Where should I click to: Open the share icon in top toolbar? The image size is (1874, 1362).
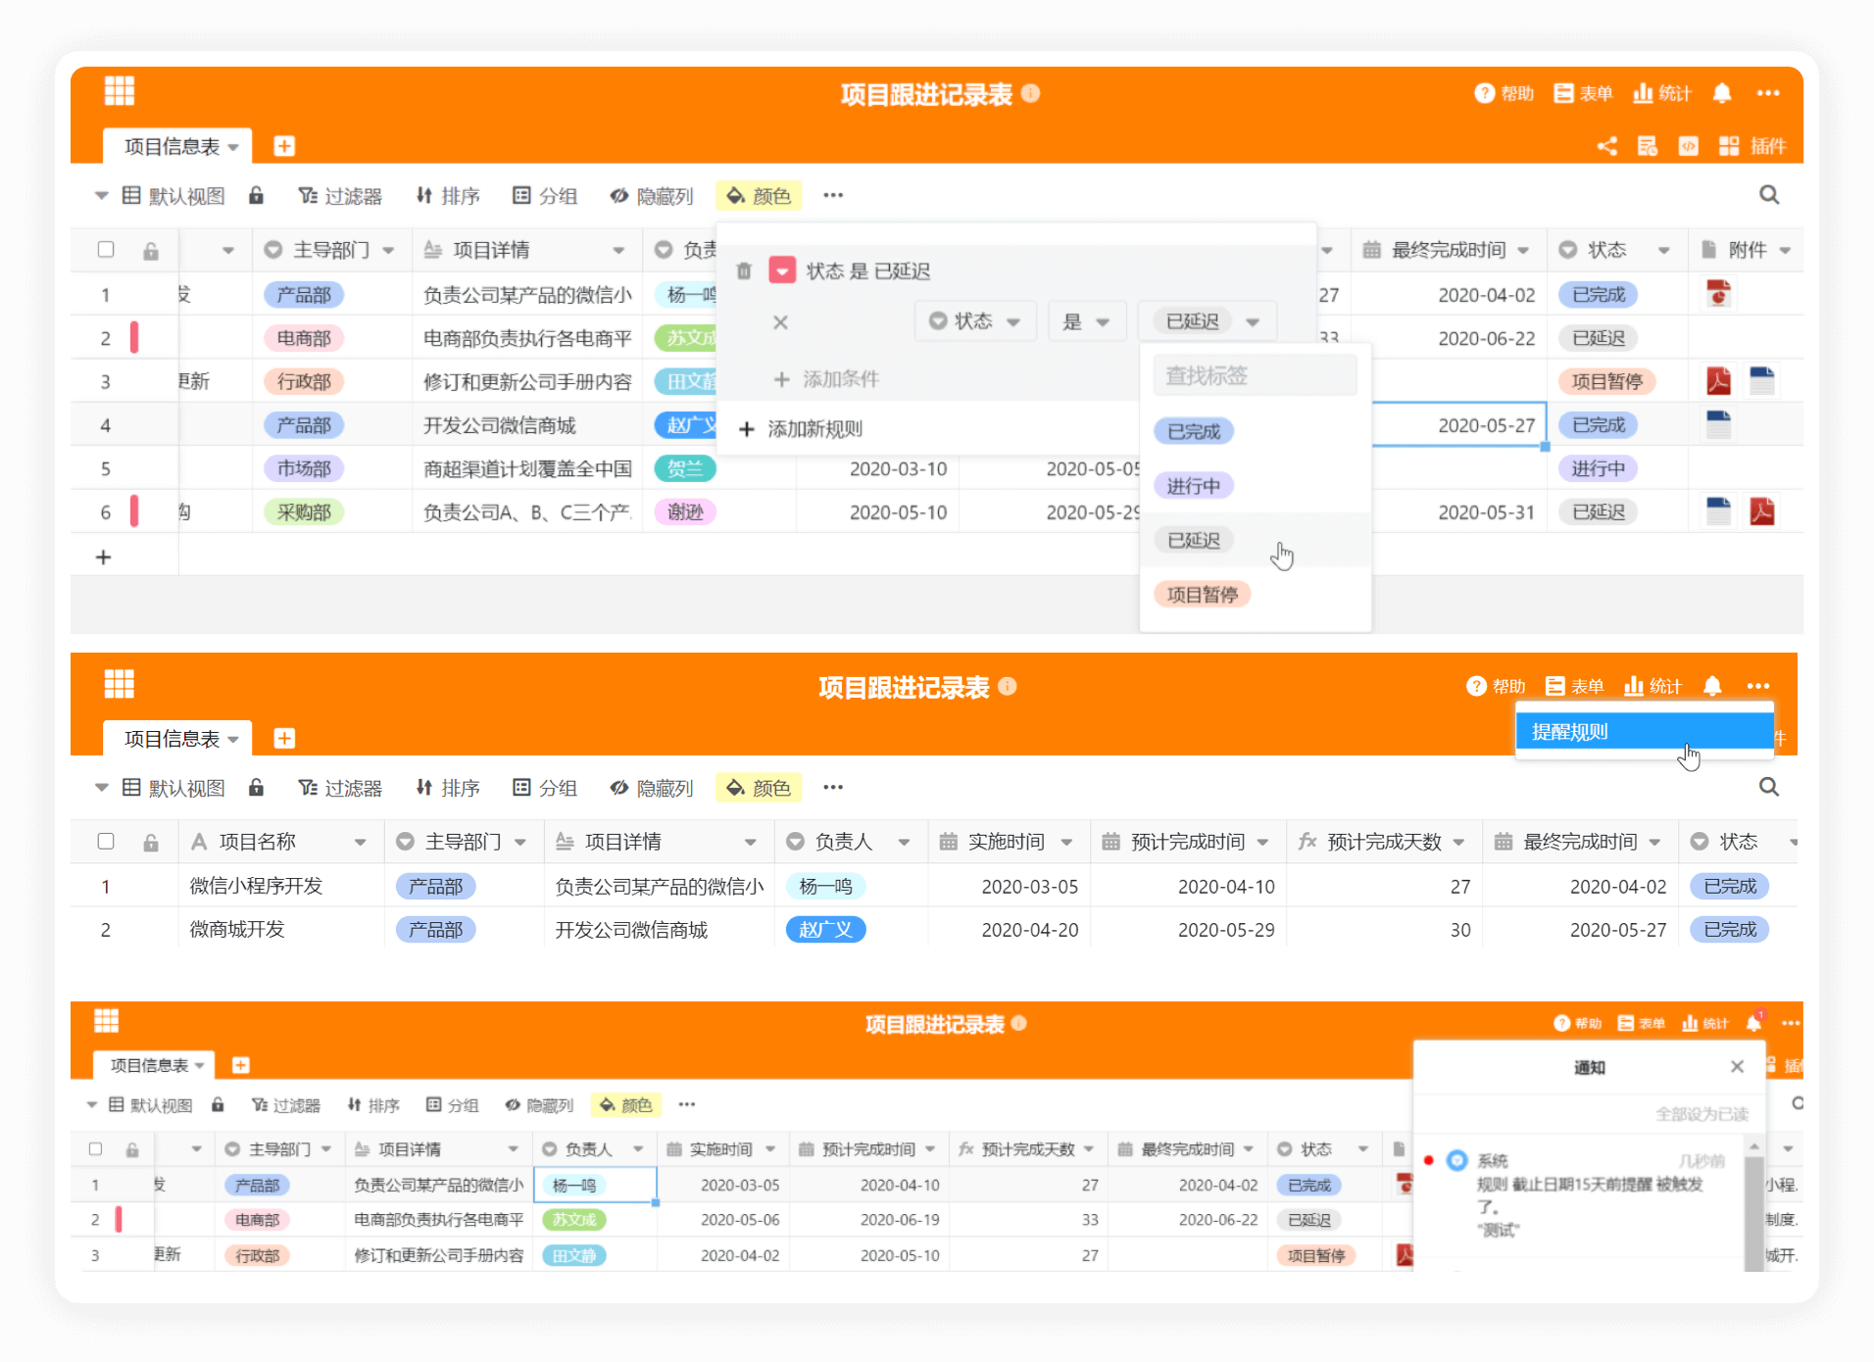[x=1606, y=146]
